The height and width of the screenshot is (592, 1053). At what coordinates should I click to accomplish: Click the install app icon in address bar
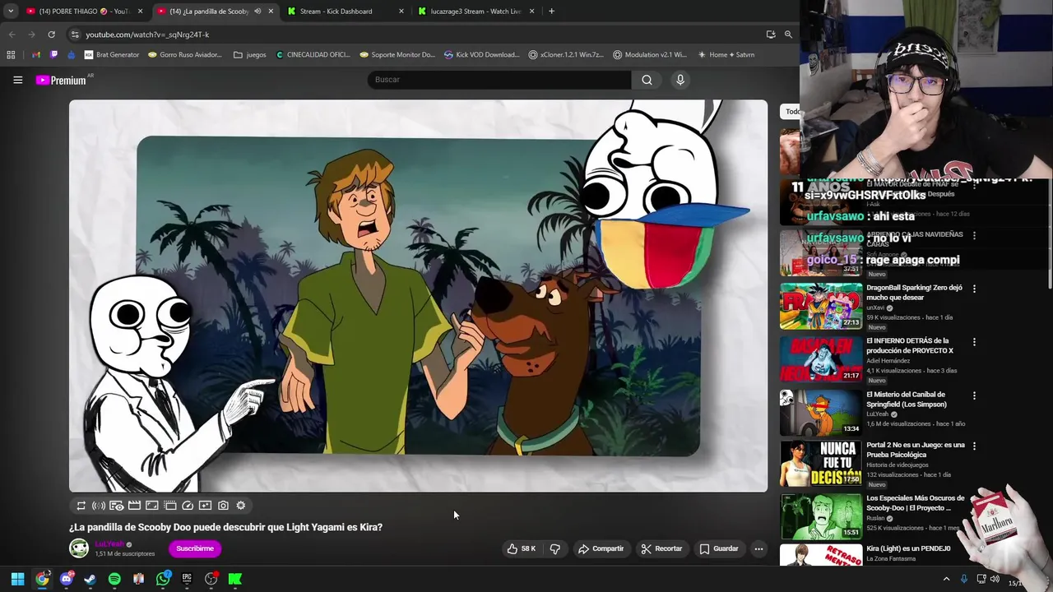tap(771, 35)
